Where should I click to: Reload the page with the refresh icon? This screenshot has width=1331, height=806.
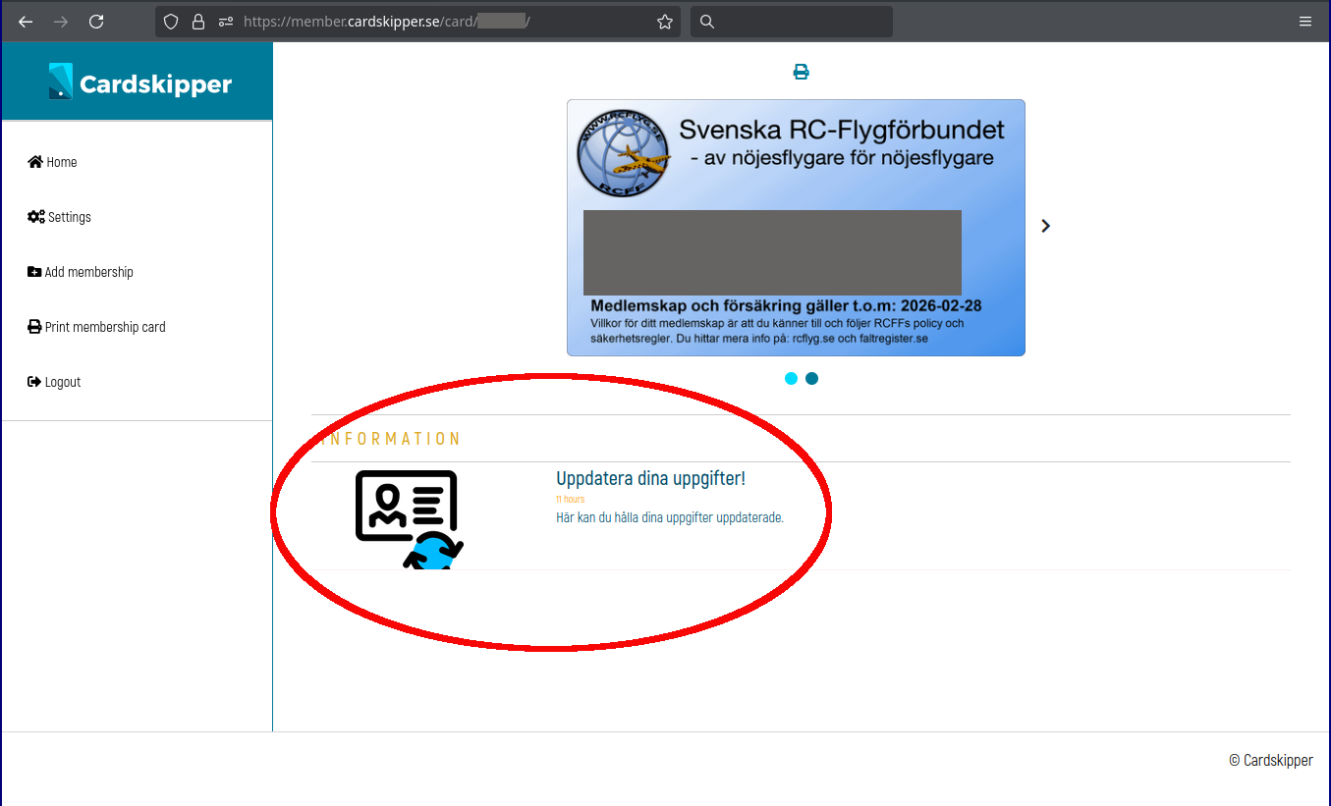96,22
